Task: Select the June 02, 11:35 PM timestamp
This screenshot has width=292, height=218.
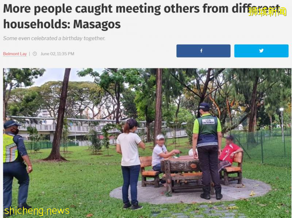Action: tap(57, 54)
